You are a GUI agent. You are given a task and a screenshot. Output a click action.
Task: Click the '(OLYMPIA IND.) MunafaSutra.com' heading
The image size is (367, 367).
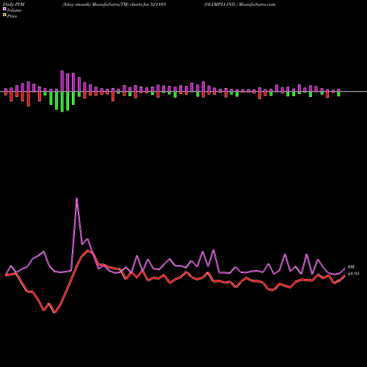click(240, 4)
